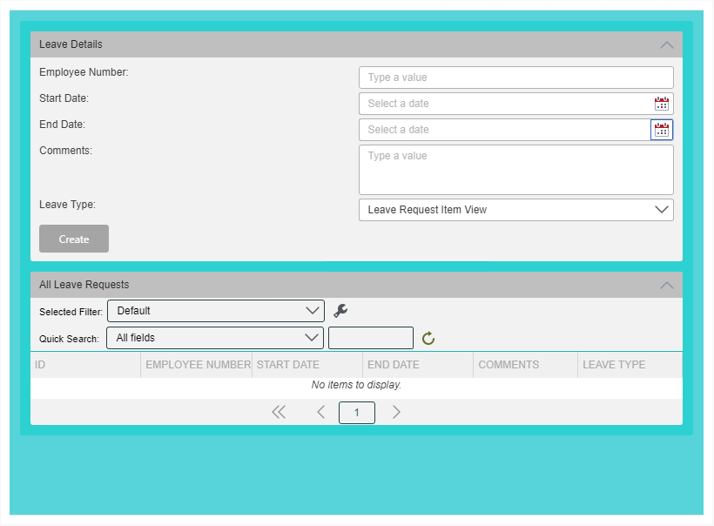The width and height of the screenshot is (714, 526).
Task: Open the Quick Search fields dropdown
Action: (215, 338)
